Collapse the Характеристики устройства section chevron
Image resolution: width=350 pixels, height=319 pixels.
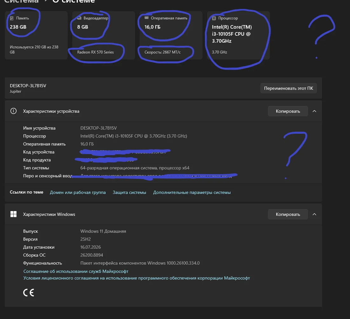tap(314, 111)
